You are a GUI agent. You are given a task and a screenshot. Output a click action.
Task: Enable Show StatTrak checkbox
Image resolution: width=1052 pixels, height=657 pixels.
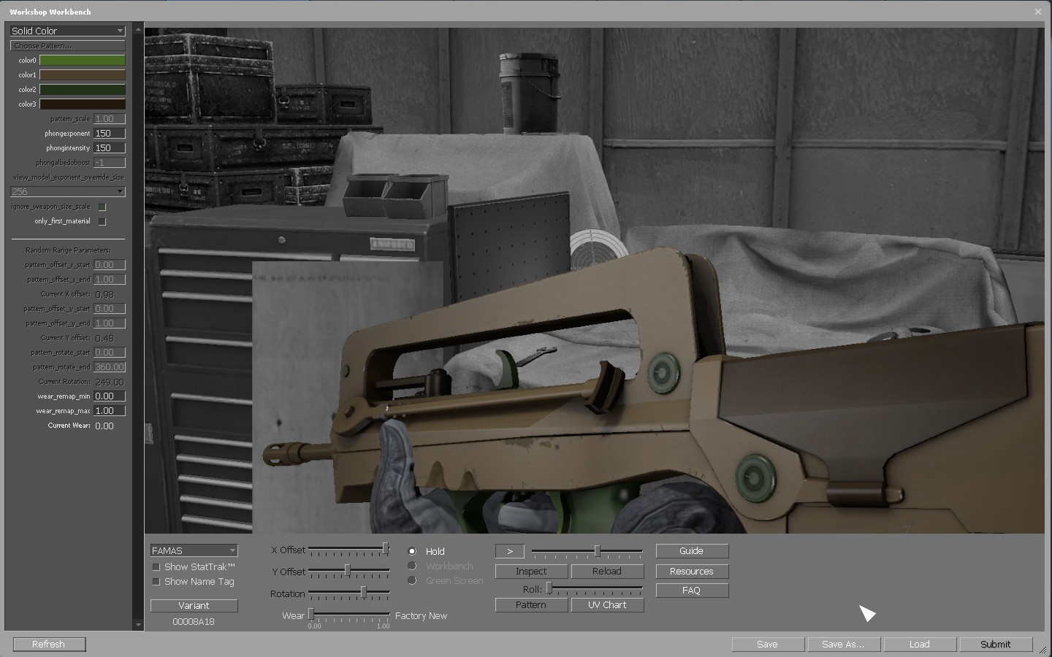coord(156,567)
